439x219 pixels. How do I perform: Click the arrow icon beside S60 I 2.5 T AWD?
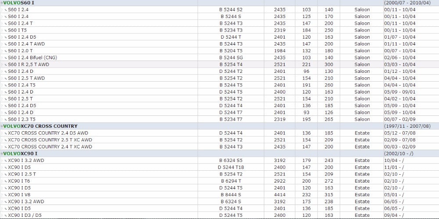(6, 79)
